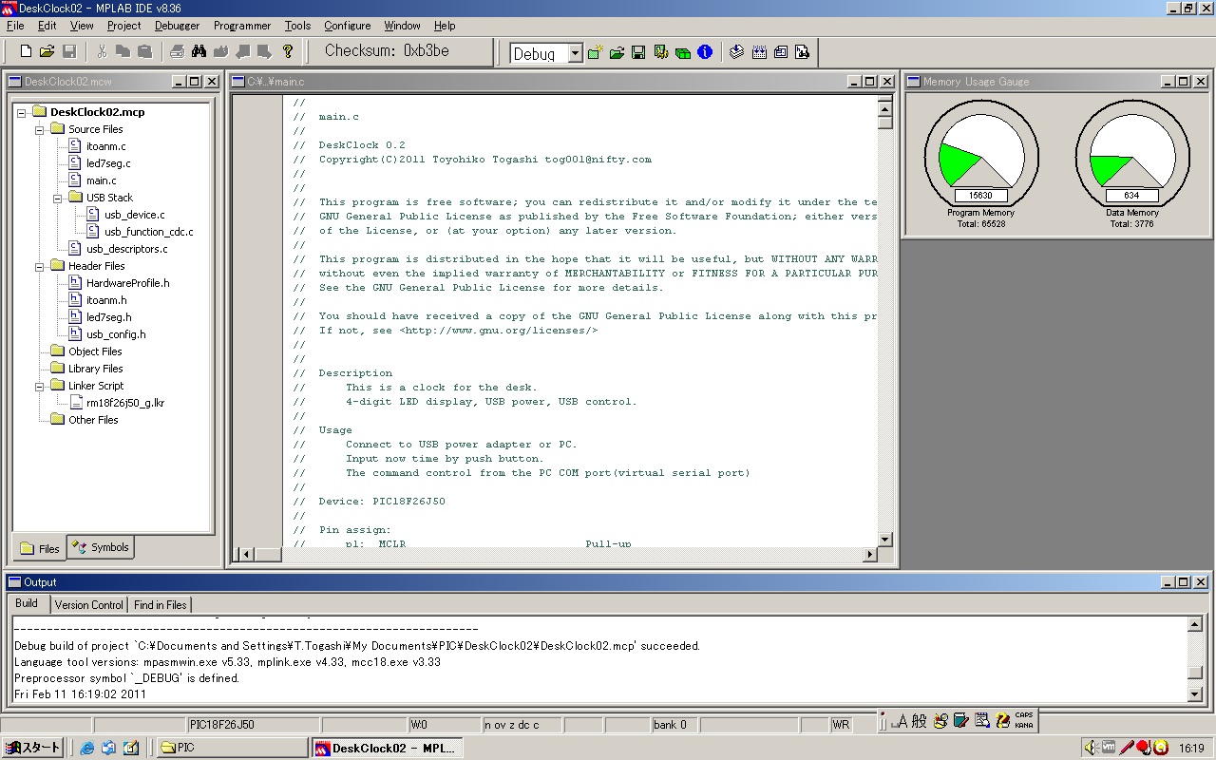Collapse the Source Files folder
The image size is (1216, 760).
(x=40, y=129)
